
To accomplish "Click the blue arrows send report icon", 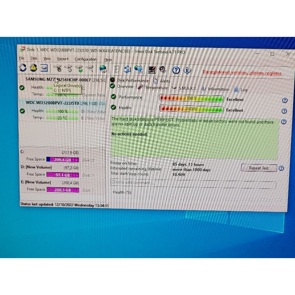I will pyautogui.click(x=127, y=69).
